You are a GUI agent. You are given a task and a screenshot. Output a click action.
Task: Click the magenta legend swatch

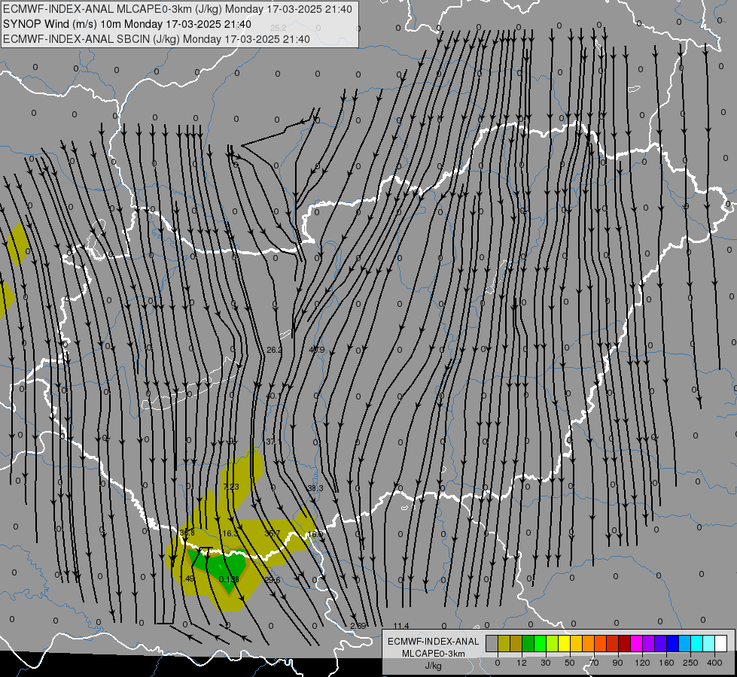click(637, 643)
